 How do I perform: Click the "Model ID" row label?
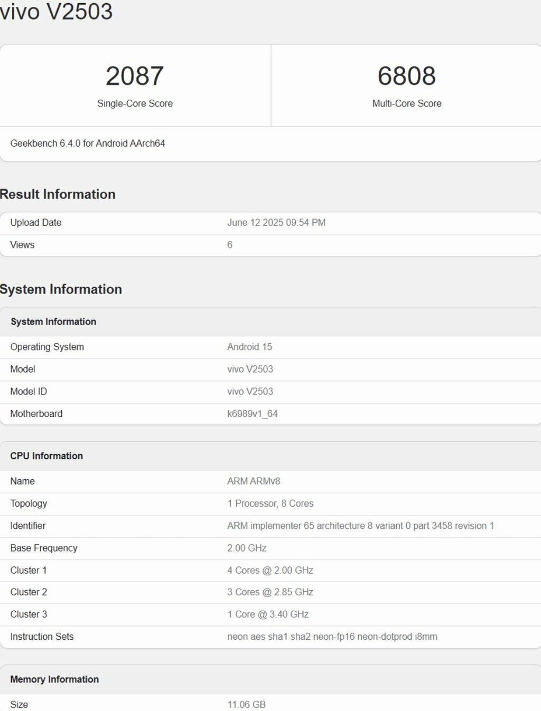29,391
